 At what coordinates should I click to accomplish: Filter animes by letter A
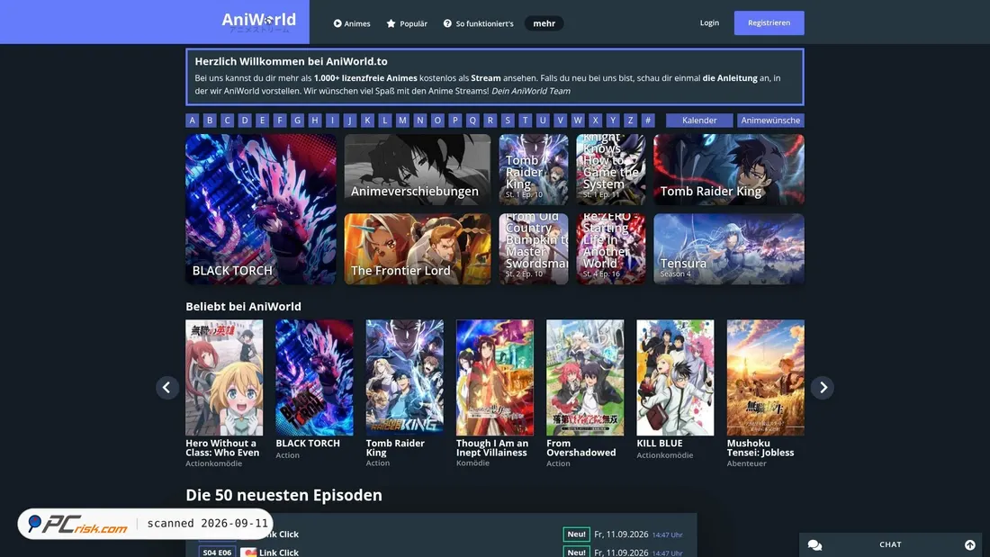[x=193, y=120]
